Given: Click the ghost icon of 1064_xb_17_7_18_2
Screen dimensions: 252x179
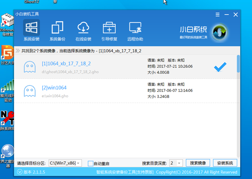Looking at the screenshot, I should coord(30,67).
